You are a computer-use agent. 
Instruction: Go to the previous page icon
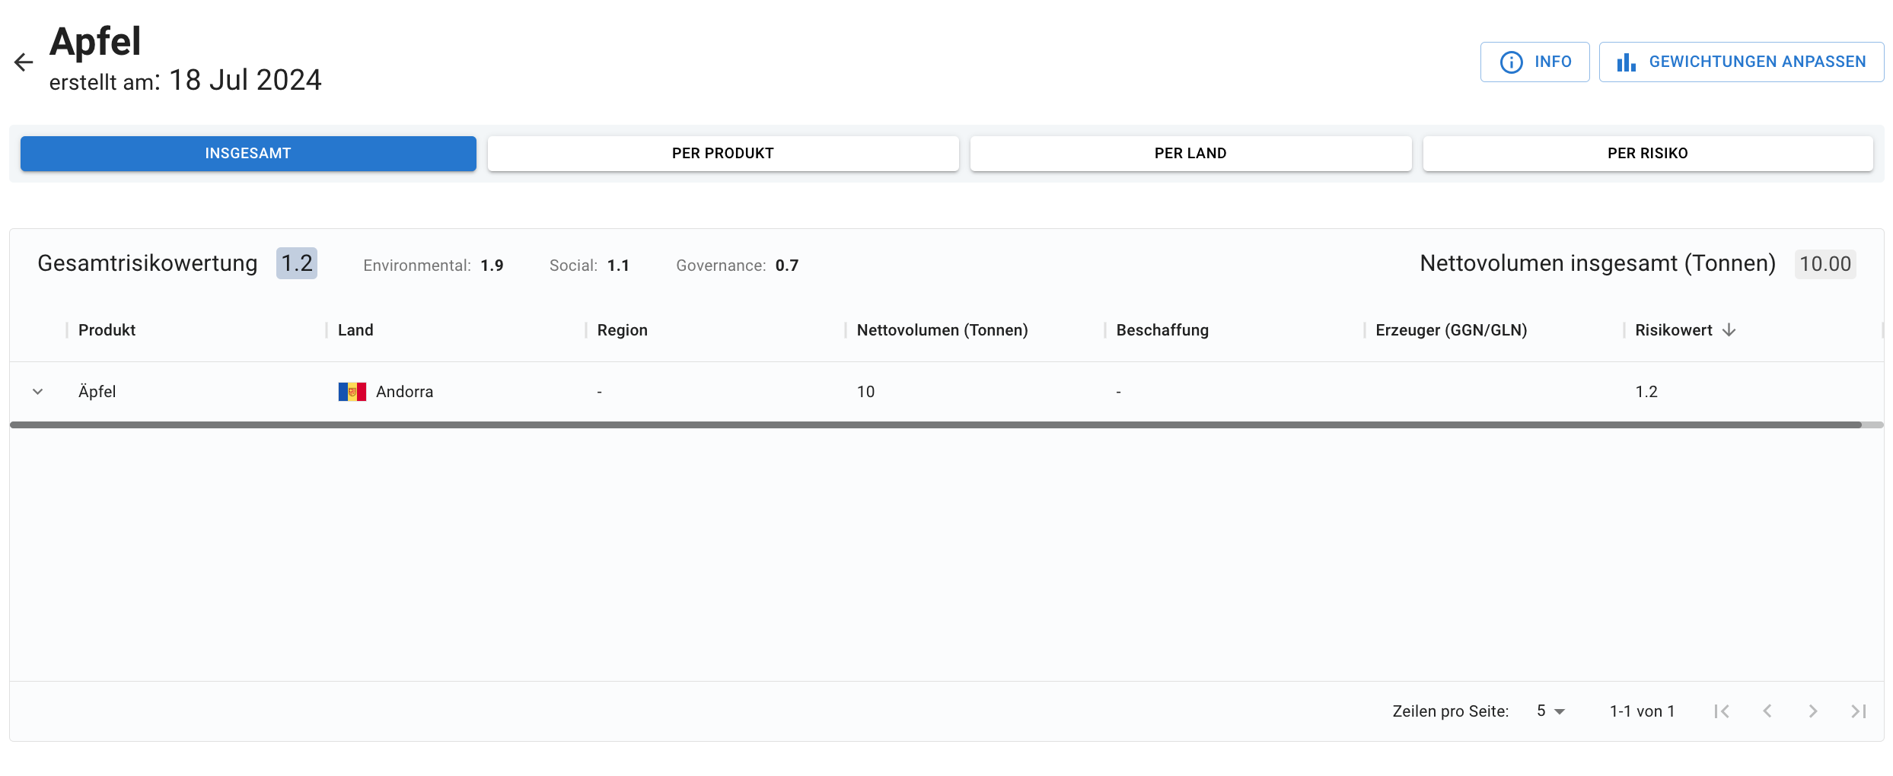point(1767,711)
